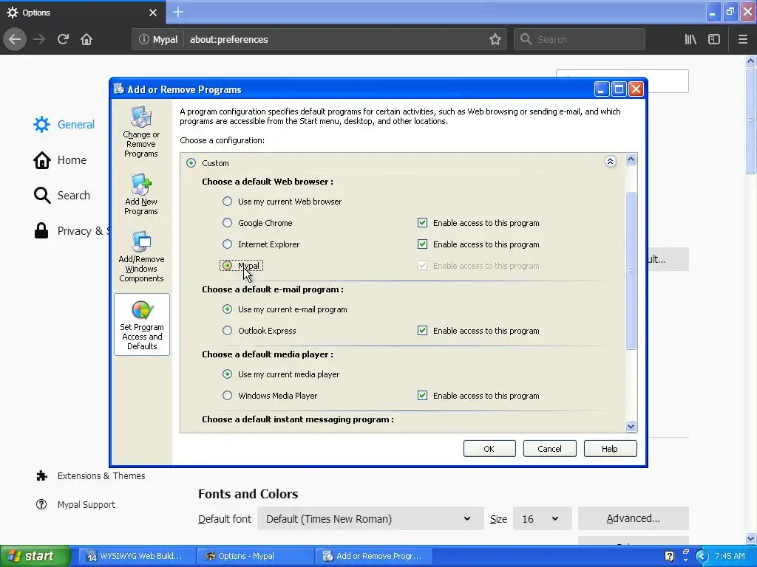Choose Mypal as default browser
The image size is (757, 567).
[x=227, y=266]
